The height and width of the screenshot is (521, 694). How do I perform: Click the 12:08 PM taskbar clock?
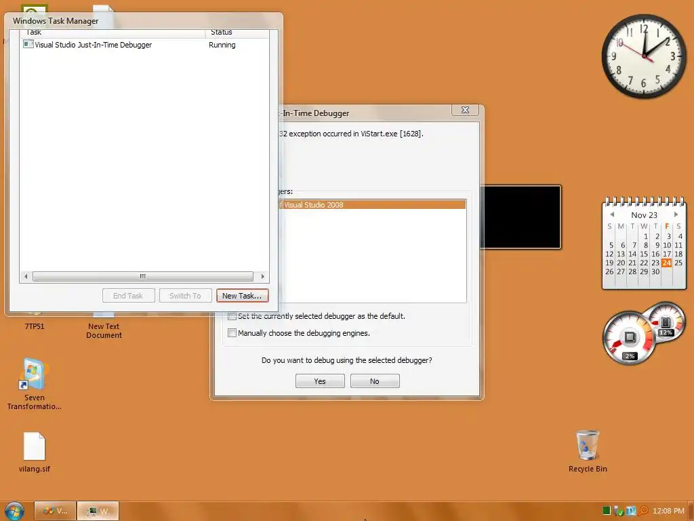[x=668, y=511]
